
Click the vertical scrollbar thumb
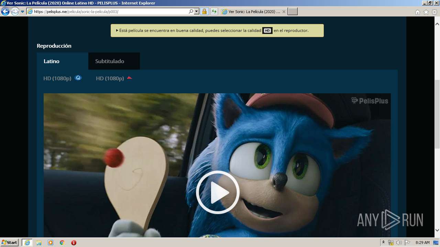(x=437, y=114)
